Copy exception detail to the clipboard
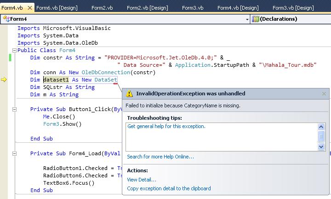This screenshot has height=199, width=331. pyautogui.click(x=169, y=188)
